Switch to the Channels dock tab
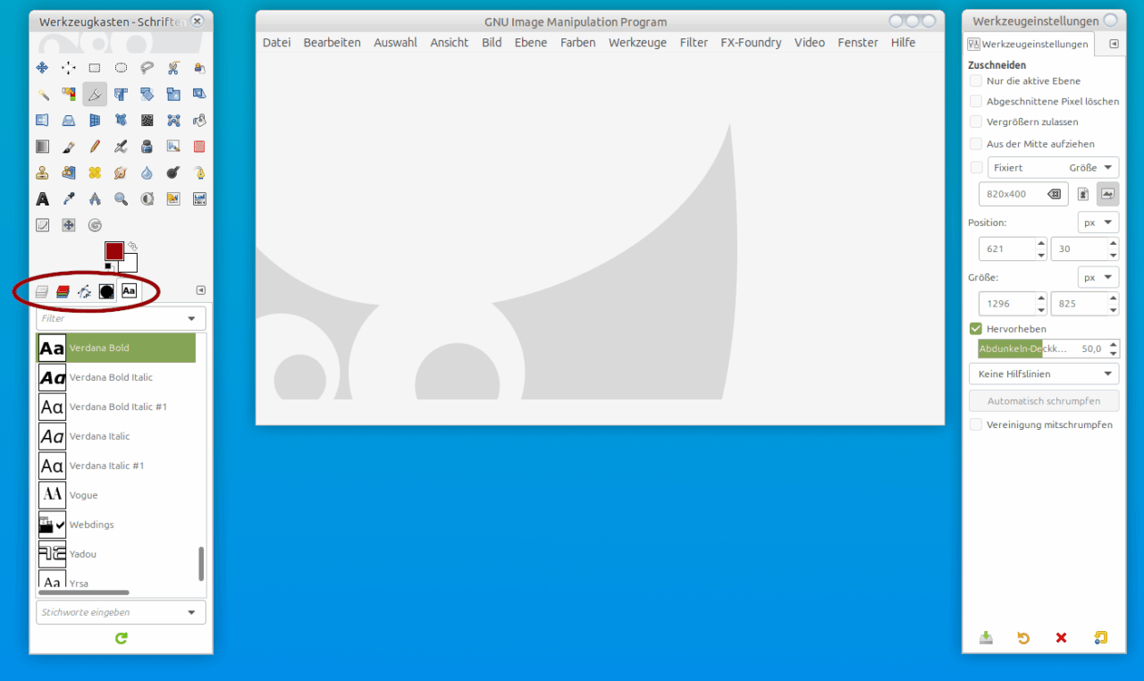 pos(63,291)
